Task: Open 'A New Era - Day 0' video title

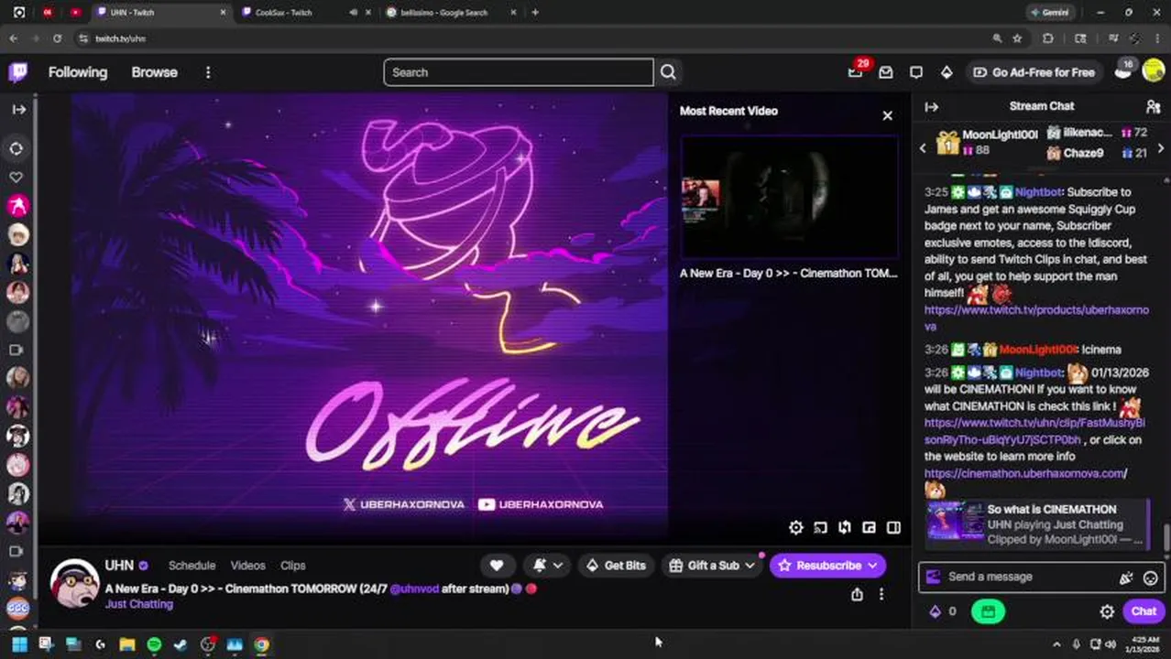Action: pyautogui.click(x=788, y=273)
